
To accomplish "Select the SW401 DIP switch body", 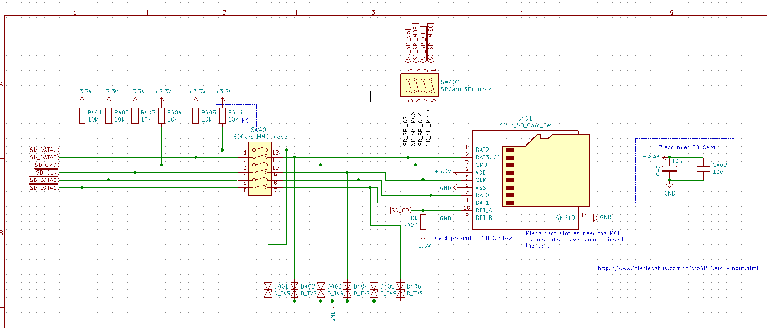I will tap(260, 168).
